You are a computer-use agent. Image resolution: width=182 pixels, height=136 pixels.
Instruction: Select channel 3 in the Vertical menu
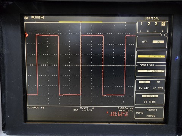point(156,23)
